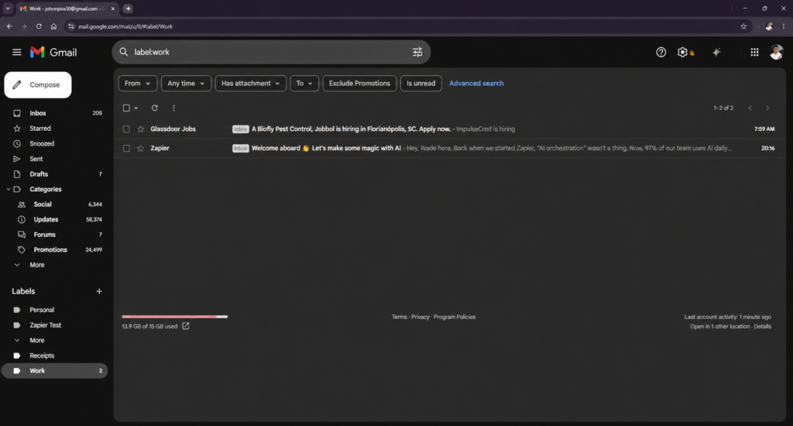
Task: Click the label:work search field
Action: [270, 52]
